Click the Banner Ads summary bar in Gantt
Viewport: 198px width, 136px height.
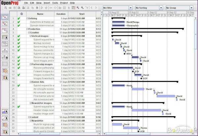[145, 82]
